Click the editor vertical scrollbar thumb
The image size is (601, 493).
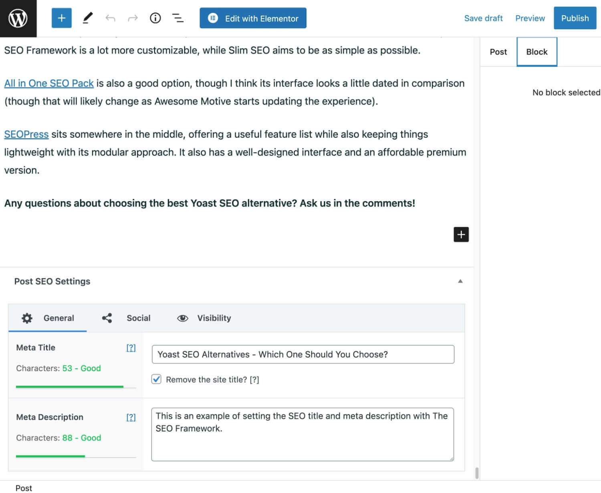pyautogui.click(x=477, y=473)
